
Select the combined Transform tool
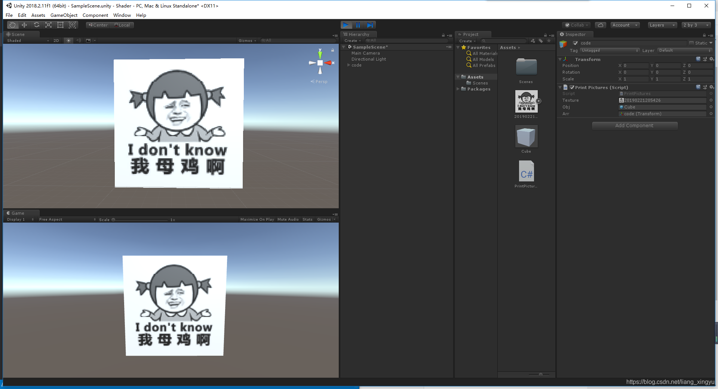73,25
